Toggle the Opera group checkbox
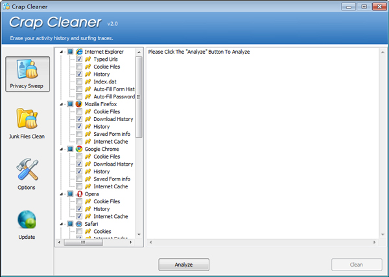This screenshot has height=277, width=389. point(70,194)
